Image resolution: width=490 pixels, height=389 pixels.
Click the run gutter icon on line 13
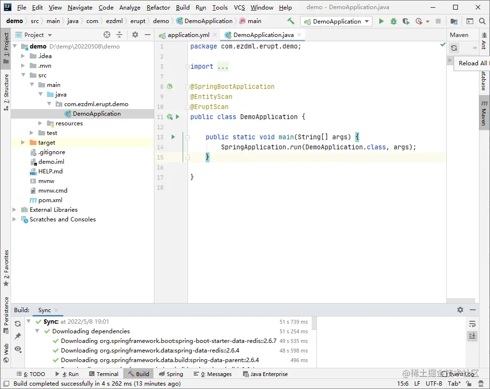point(173,137)
